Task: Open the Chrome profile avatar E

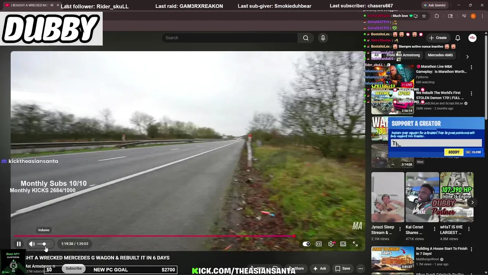Action: [x=473, y=16]
